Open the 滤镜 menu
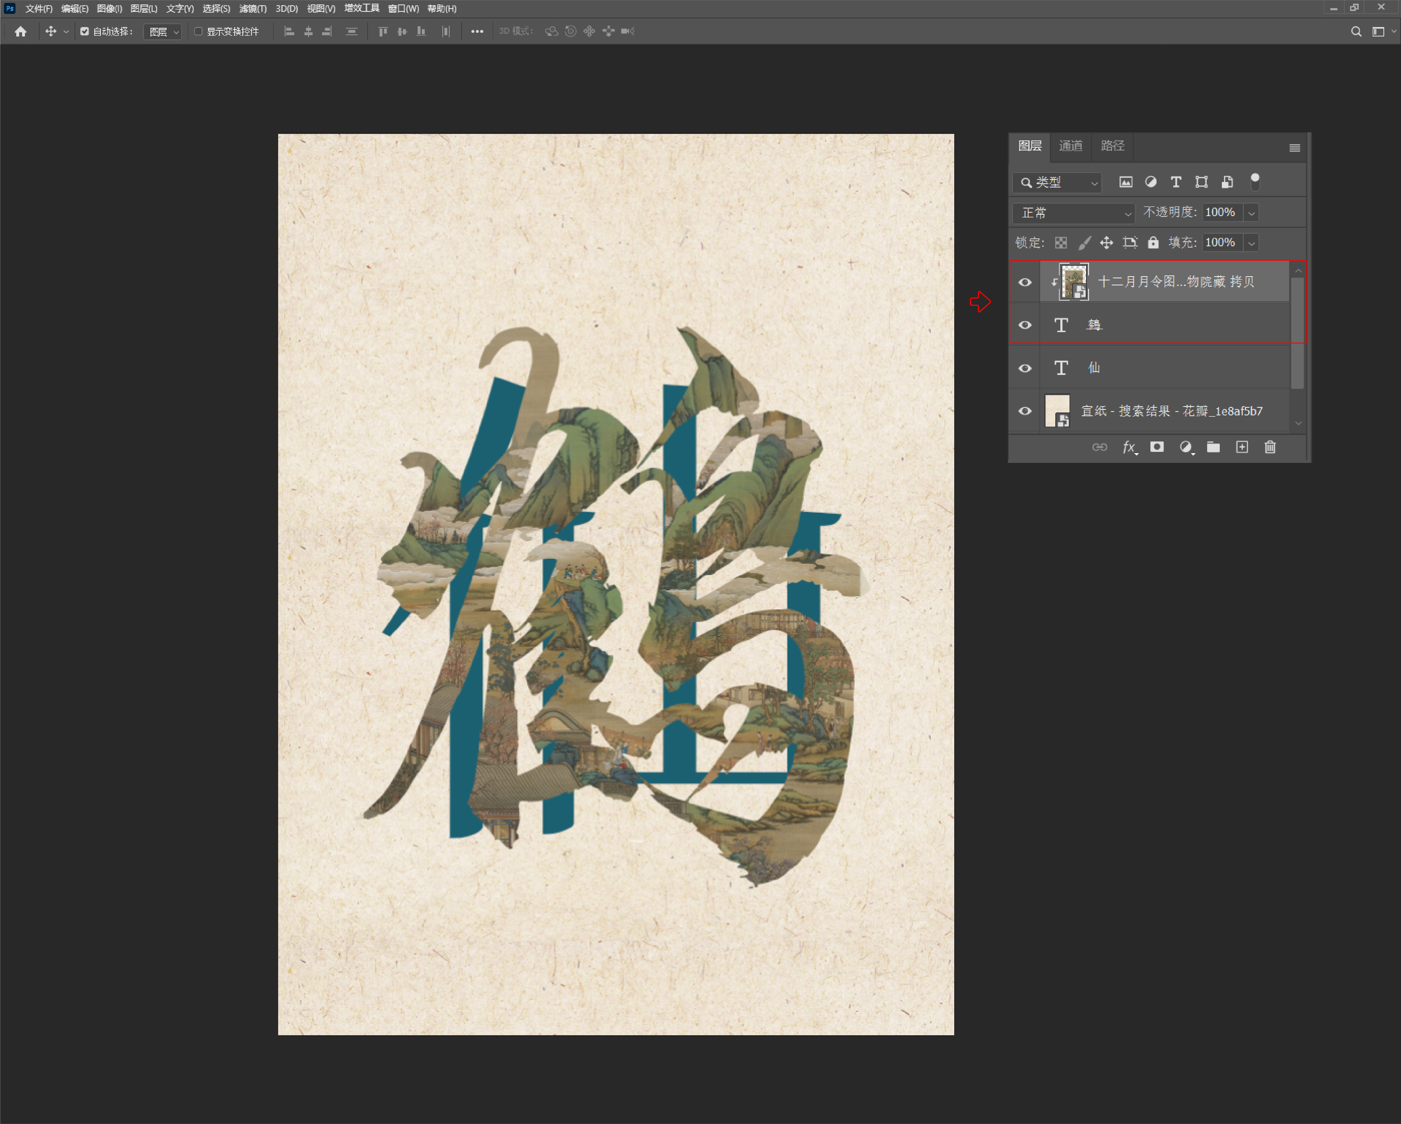The width and height of the screenshot is (1401, 1124). click(253, 8)
